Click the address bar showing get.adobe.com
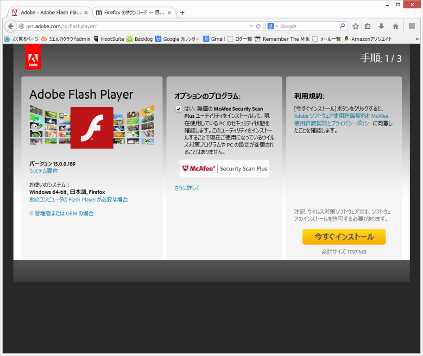 [135, 26]
